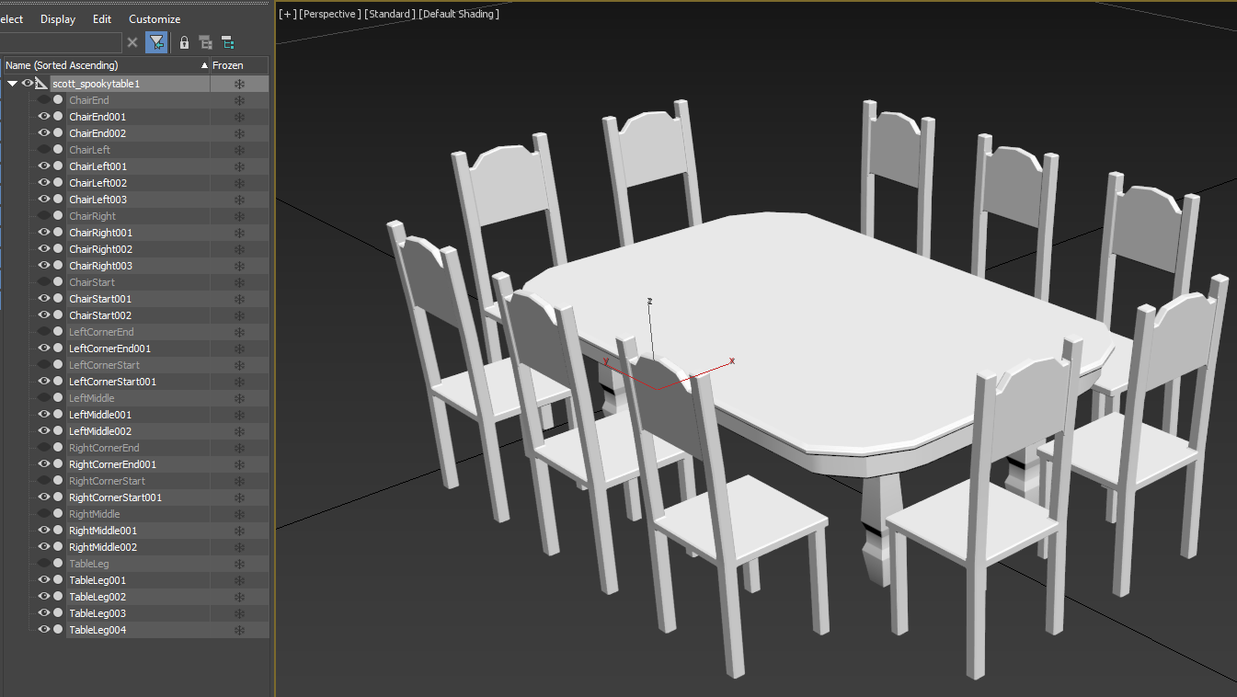
Task: Click the teal sort-by-hierarchy icon
Action: click(227, 42)
